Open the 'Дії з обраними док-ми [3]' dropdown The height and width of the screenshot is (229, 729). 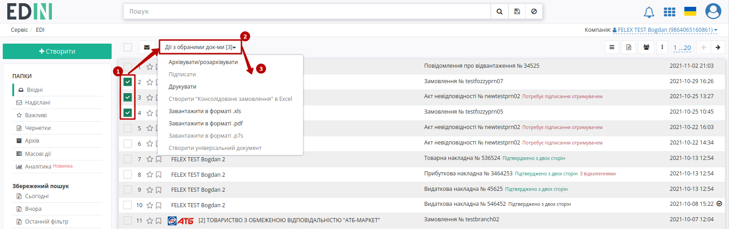[200, 47]
